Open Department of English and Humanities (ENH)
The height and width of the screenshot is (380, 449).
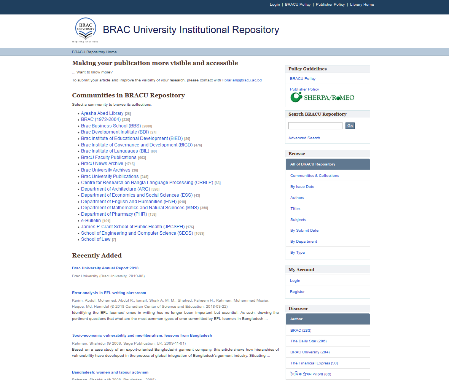coord(129,202)
